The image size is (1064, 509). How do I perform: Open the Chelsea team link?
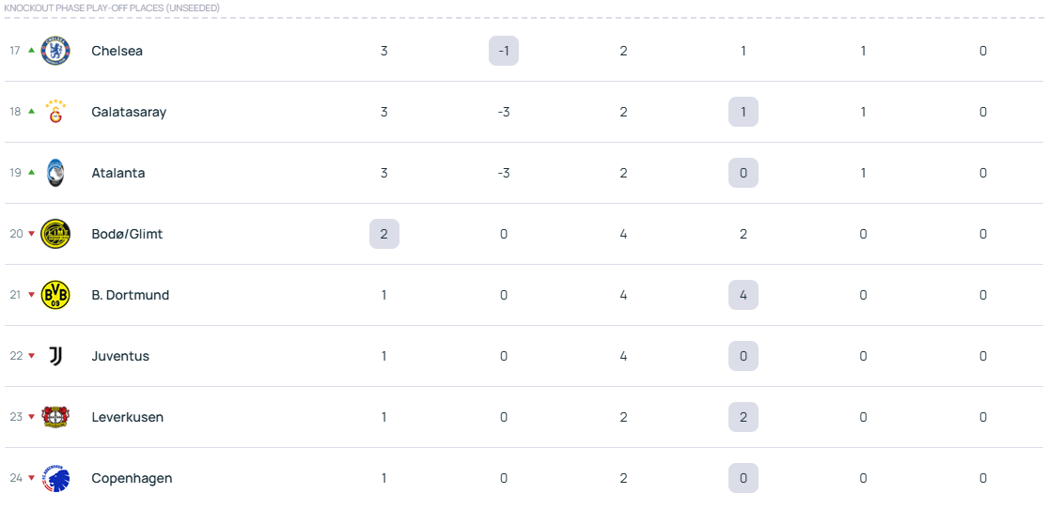click(x=117, y=51)
